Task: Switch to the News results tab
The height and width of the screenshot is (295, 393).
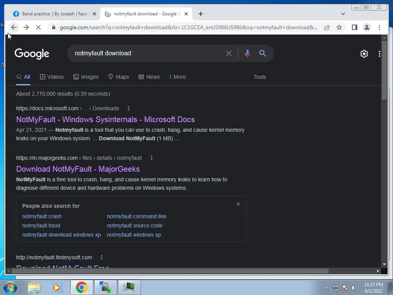Action: (149, 77)
